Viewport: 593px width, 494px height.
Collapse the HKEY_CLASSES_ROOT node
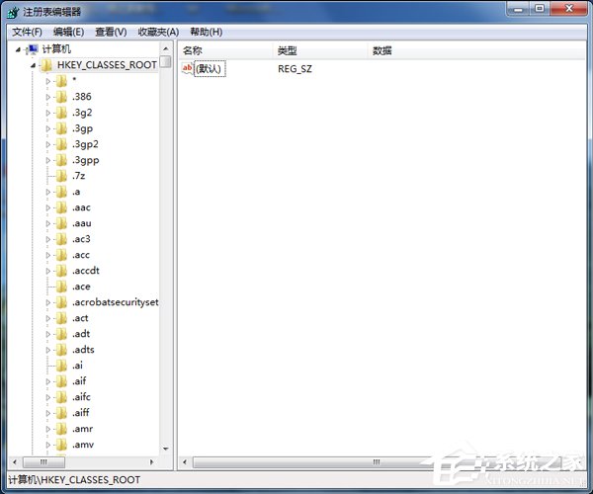coord(33,66)
